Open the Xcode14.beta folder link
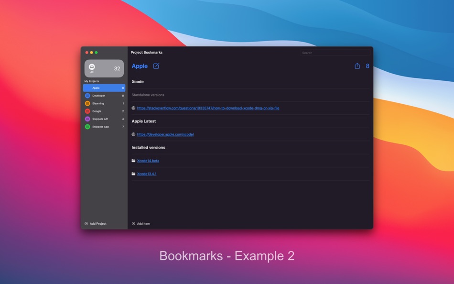The height and width of the screenshot is (284, 454). (x=148, y=161)
